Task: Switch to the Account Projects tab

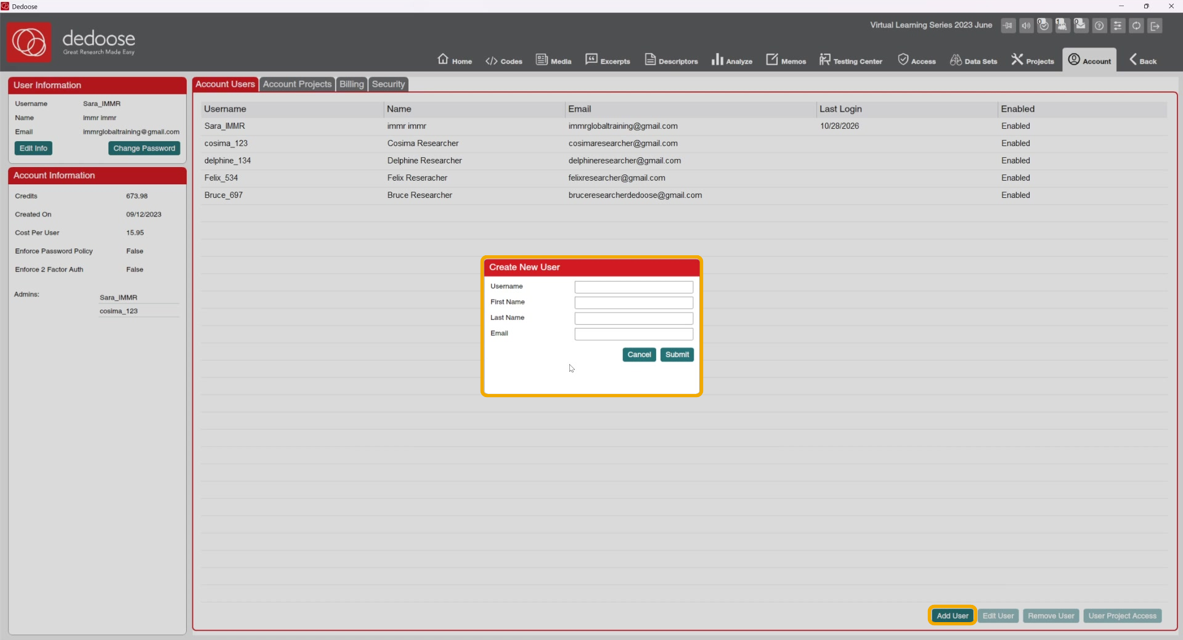Action: click(297, 84)
